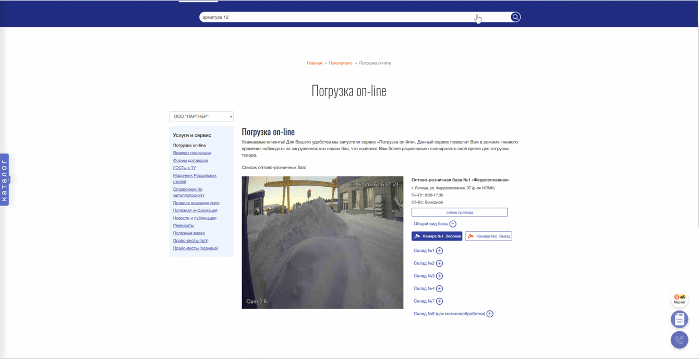The height and width of the screenshot is (359, 699).
Task: Open Марочник Российских сталей link
Action: (x=195, y=178)
